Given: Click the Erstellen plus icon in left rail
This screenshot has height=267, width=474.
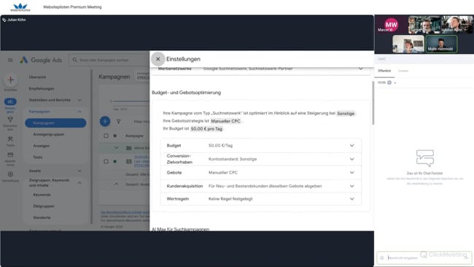Looking at the screenshot, I should tap(11, 80).
